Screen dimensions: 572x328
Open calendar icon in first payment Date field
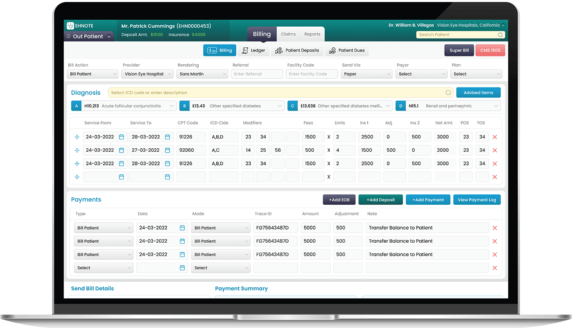(182, 228)
